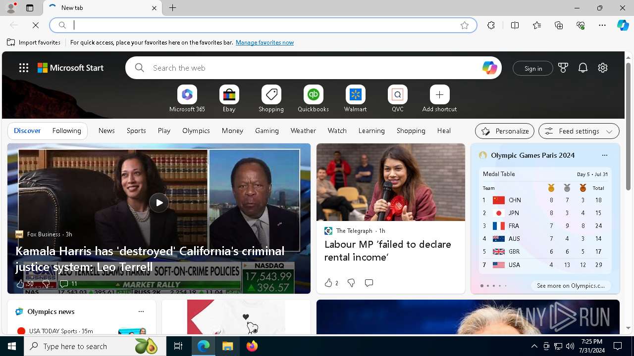
Task: Dislike the Labour MP article
Action: pos(351,283)
